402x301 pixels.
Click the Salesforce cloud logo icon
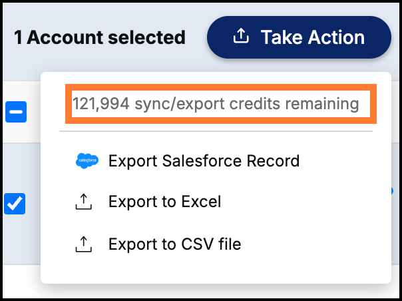click(87, 160)
